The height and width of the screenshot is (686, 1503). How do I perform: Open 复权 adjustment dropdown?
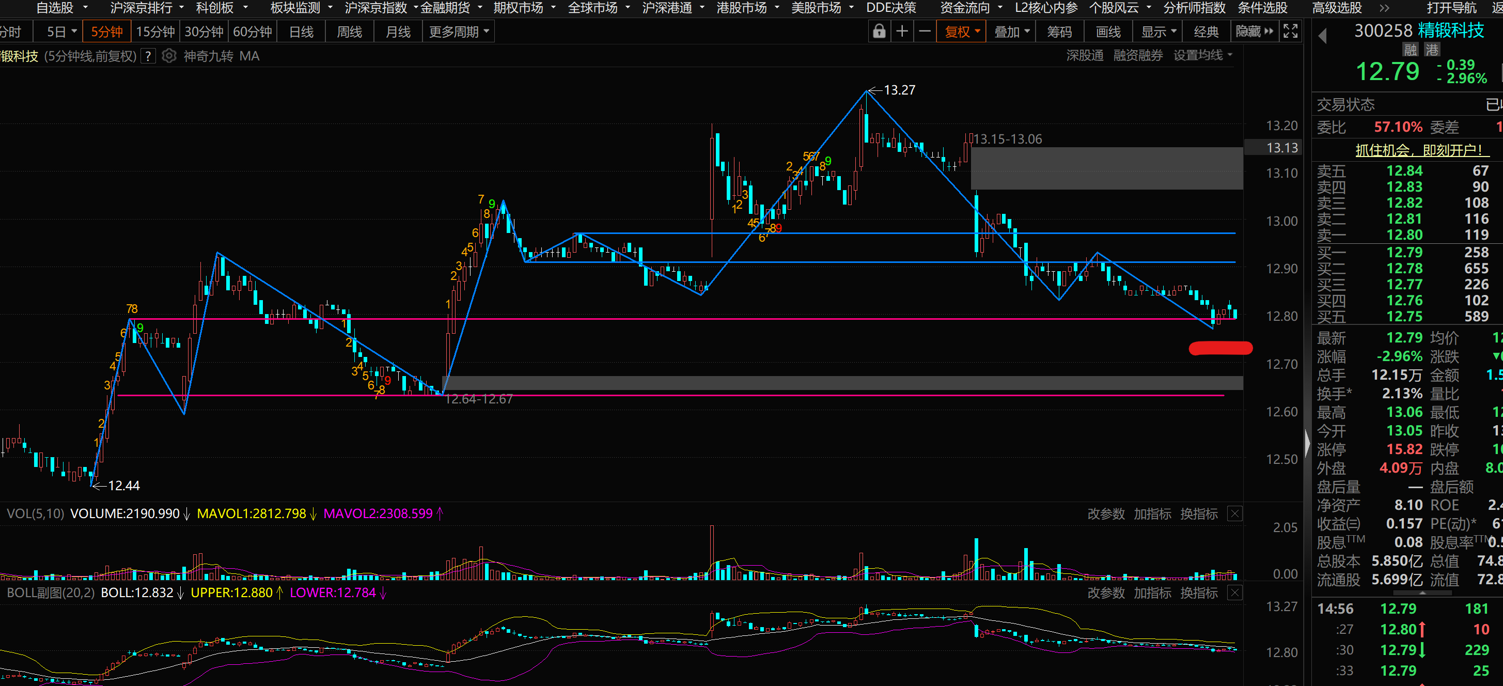962,32
